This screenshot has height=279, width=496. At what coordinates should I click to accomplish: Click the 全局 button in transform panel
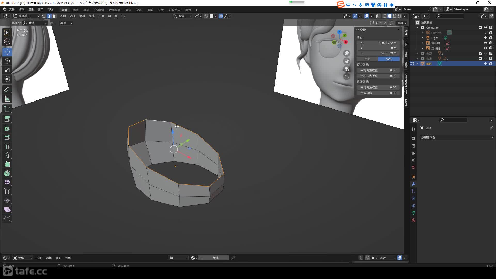click(x=367, y=59)
